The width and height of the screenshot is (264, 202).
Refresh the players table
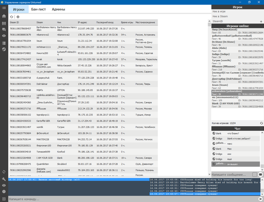[12, 16]
